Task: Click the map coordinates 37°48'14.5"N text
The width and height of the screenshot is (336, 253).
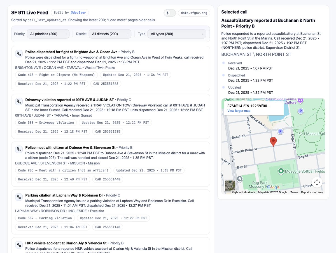Action: coord(249,106)
